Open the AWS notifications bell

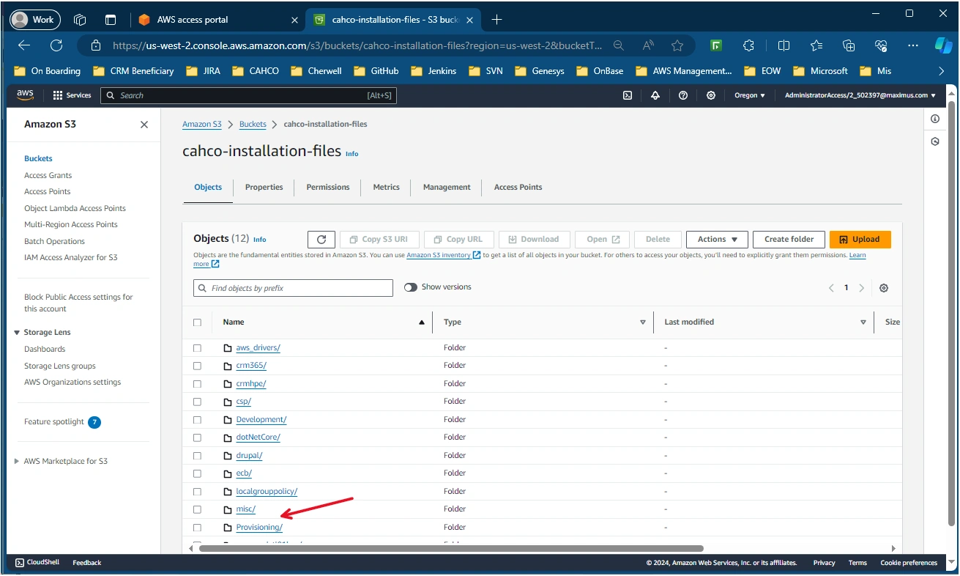(x=655, y=95)
